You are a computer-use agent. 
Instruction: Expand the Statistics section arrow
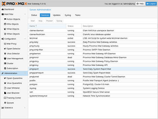[25, 108]
